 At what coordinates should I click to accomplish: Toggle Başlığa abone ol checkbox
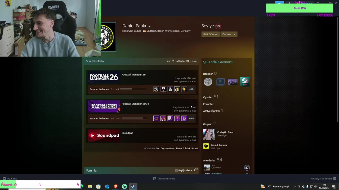[x=177, y=170]
